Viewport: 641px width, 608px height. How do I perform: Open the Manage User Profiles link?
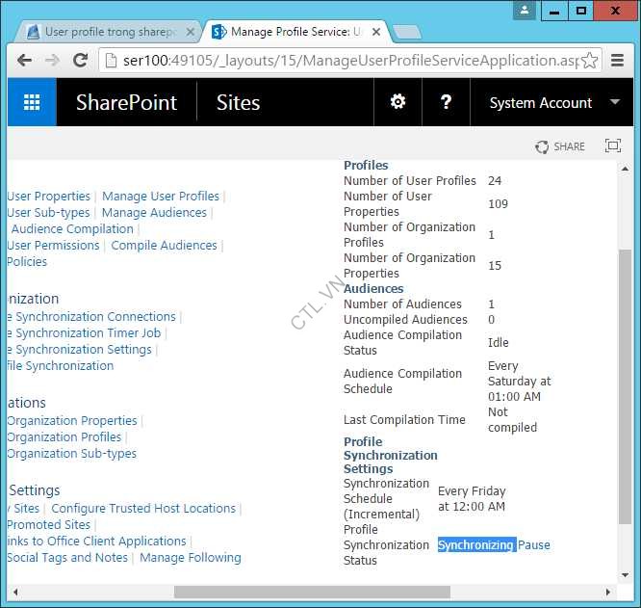tap(161, 196)
